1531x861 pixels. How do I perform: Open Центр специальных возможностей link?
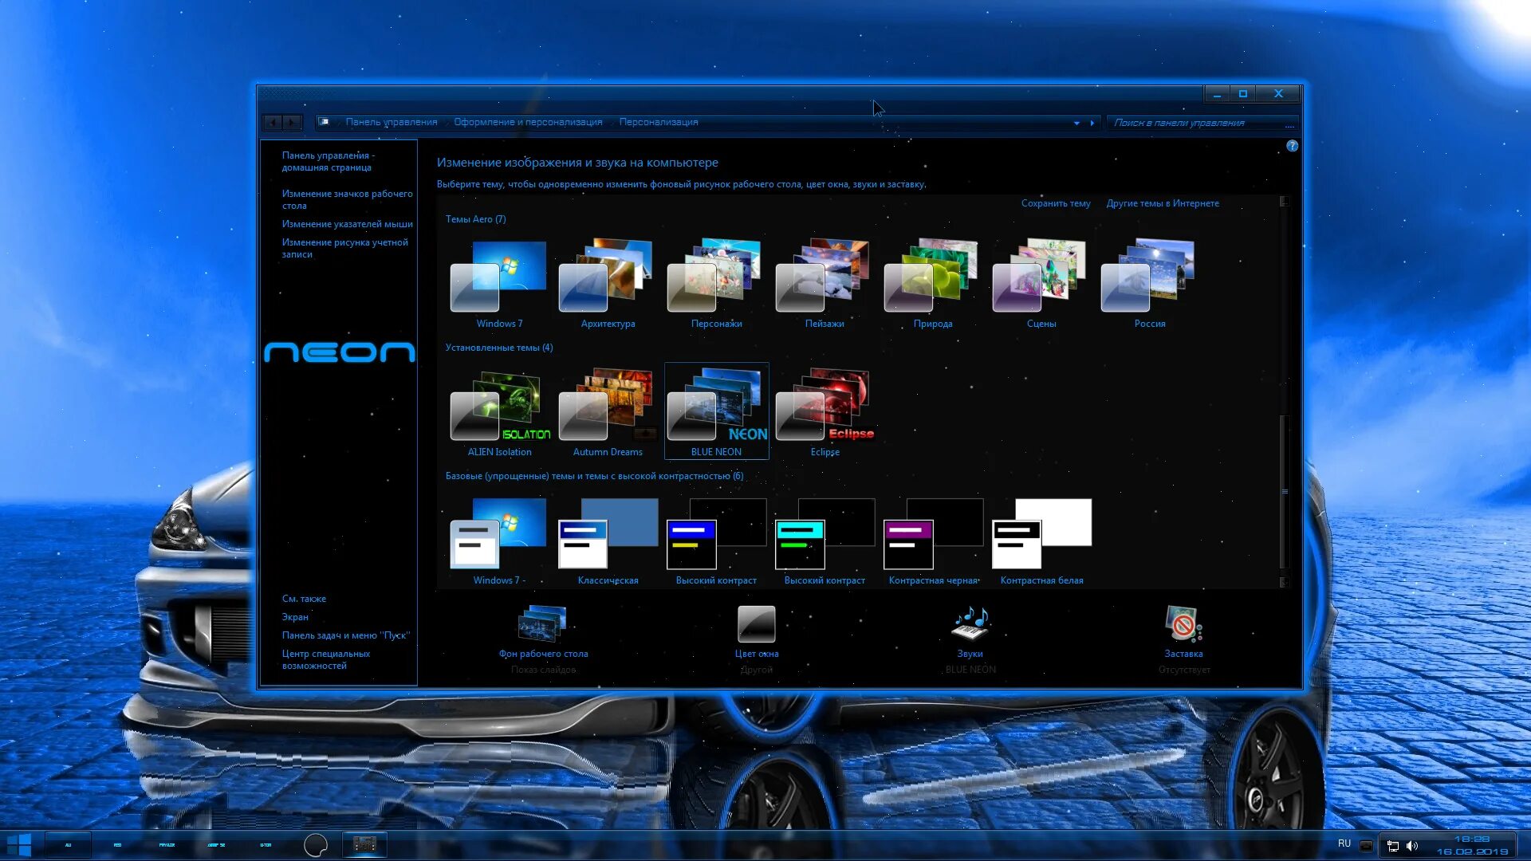(325, 659)
